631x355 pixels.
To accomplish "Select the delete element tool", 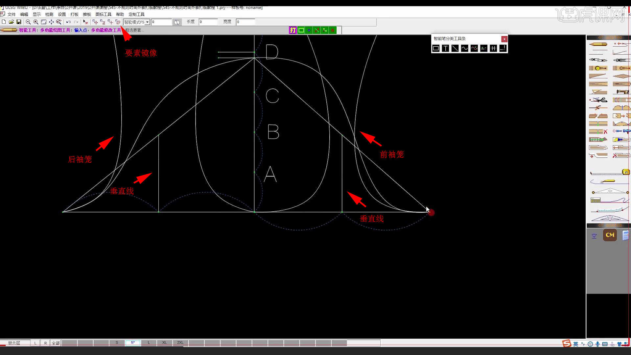I will (85, 22).
